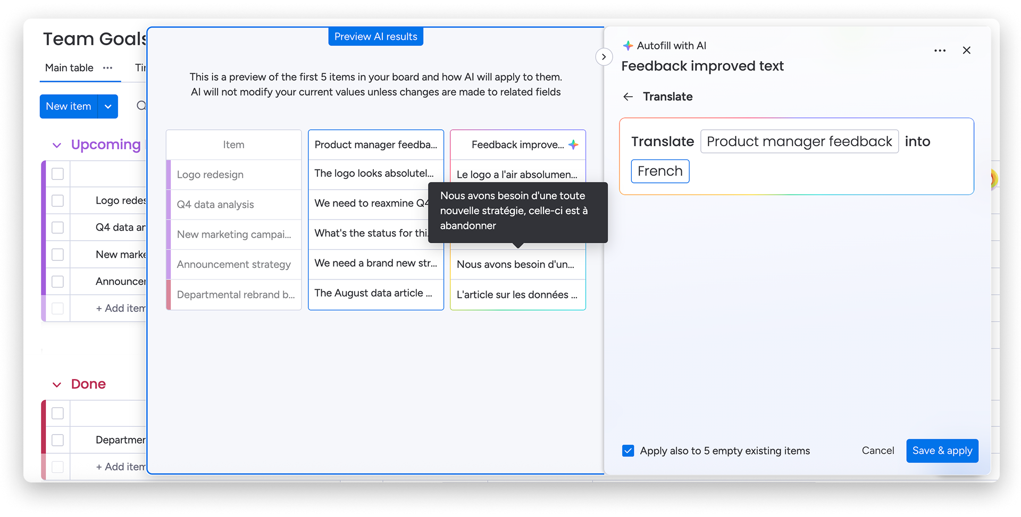
Task: Open Main table tab options dots
Action: 108,68
